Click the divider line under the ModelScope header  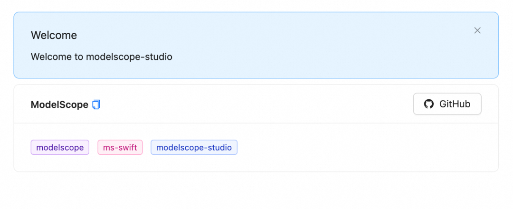coord(256,123)
